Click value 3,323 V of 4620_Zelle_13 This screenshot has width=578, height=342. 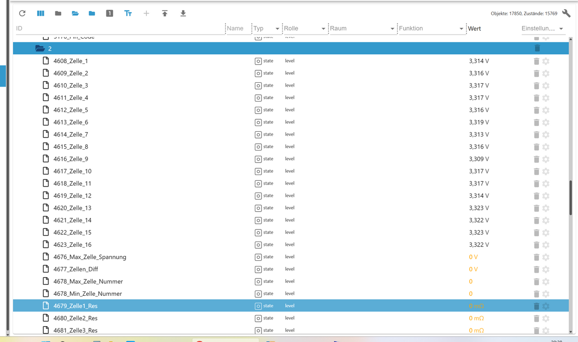coord(479,208)
